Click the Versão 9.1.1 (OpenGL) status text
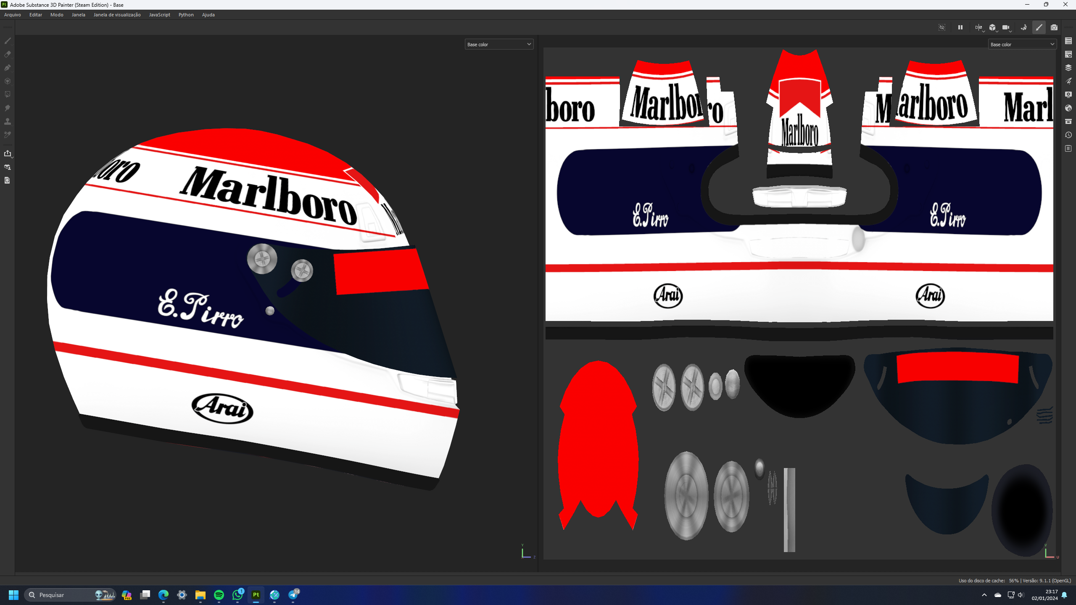The width and height of the screenshot is (1076, 605). pyautogui.click(x=1047, y=581)
